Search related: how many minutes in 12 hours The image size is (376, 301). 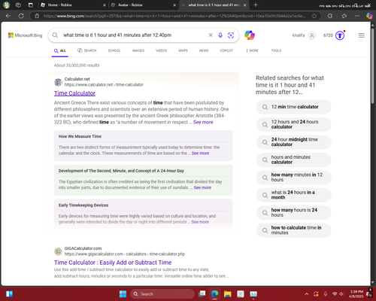coord(293,178)
